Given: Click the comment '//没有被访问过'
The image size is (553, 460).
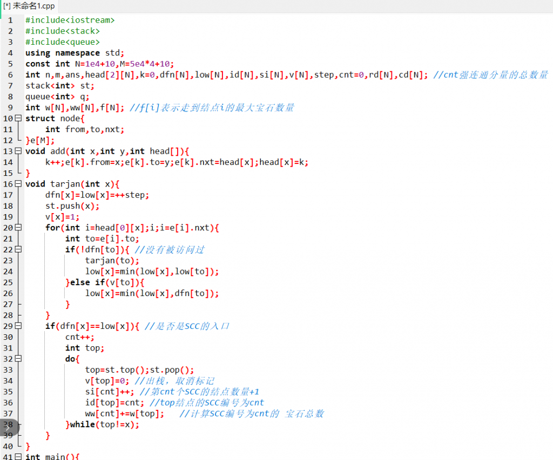Looking at the screenshot, I should pyautogui.click(x=170, y=249).
